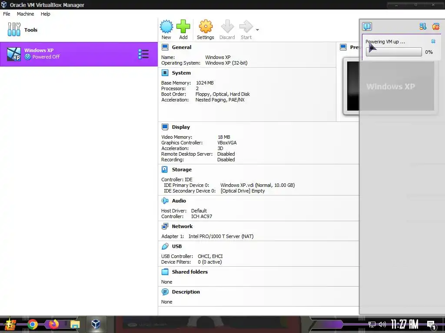The width and height of the screenshot is (445, 333).
Task: Cancel the Powering VM up notification
Action: pyautogui.click(x=433, y=41)
